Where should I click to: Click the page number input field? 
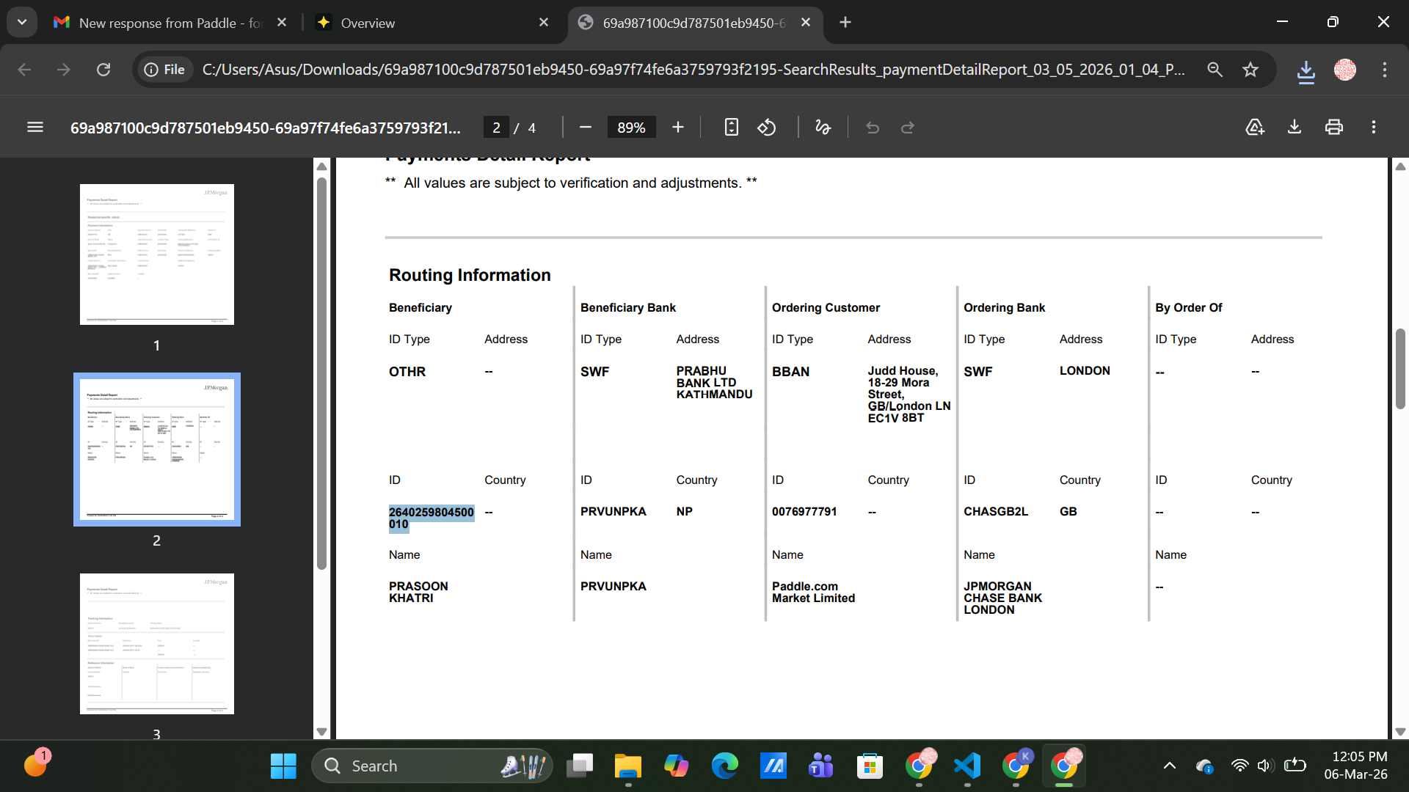tap(496, 128)
